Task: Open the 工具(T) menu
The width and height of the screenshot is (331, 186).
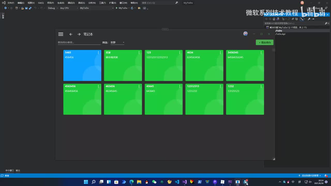Action: [x=102, y=3]
